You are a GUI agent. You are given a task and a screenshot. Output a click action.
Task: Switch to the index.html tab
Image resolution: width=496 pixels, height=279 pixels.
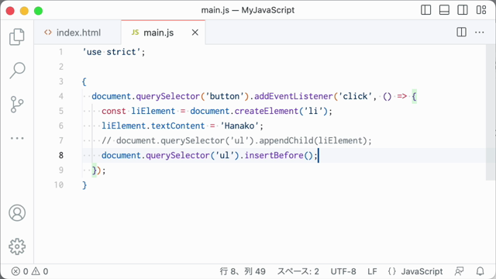(x=77, y=33)
